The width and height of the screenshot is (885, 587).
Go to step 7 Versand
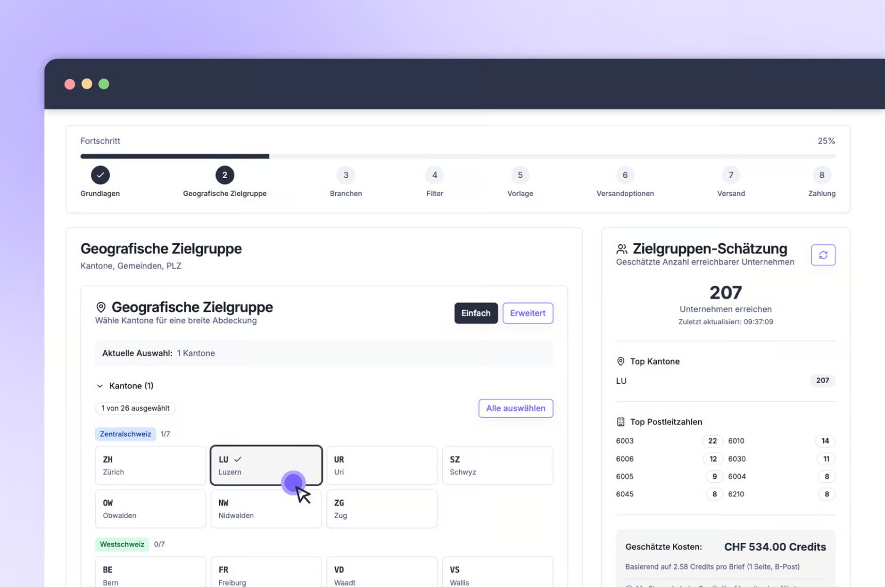(731, 175)
